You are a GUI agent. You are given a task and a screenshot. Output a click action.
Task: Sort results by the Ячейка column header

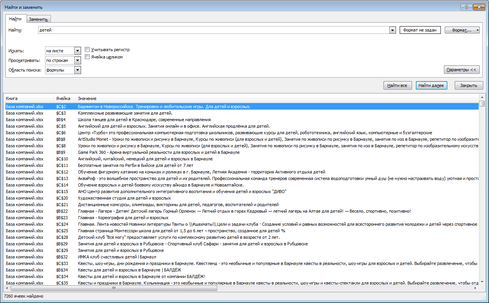point(65,98)
